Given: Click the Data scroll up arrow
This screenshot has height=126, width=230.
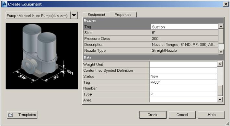Looking at the screenshot, I should click(220, 64).
